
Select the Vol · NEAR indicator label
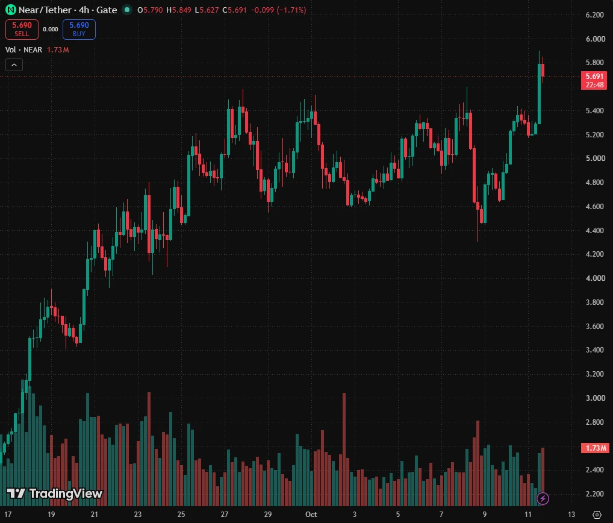[23, 49]
